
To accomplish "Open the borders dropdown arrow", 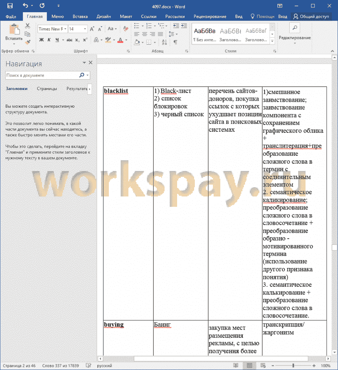I will pos(155,43).
